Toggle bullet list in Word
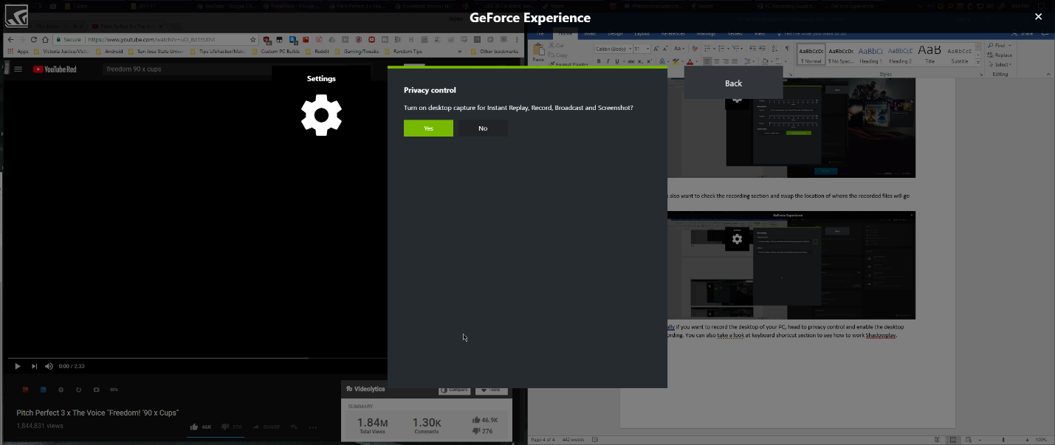This screenshot has height=445, width=1055. [707, 49]
